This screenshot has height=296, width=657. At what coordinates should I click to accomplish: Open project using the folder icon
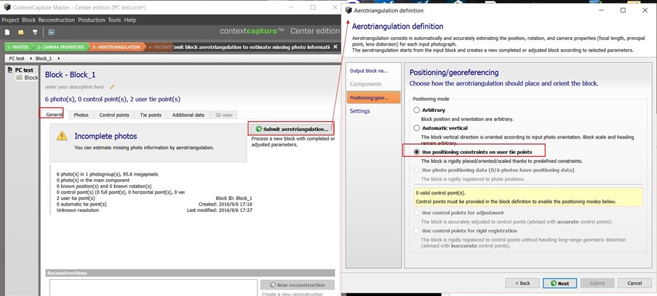21,32
